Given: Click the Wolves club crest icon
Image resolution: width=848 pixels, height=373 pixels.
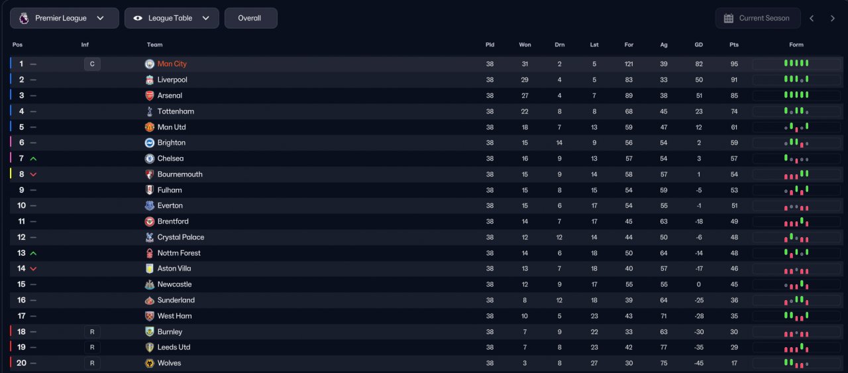Looking at the screenshot, I should [149, 363].
